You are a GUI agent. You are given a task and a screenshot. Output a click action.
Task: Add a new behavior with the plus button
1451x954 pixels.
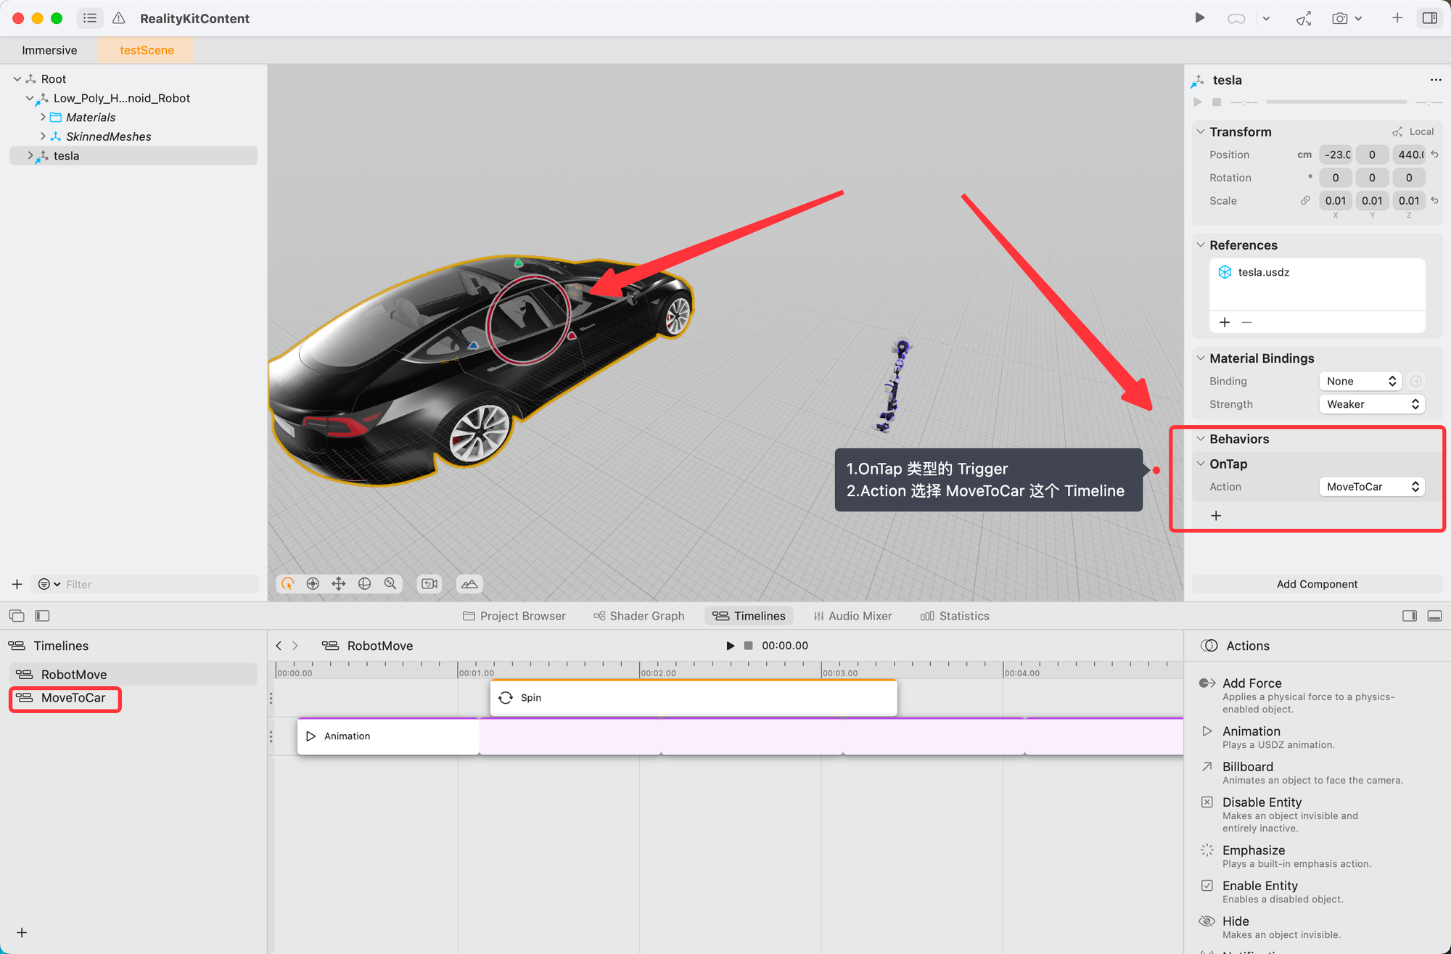[1216, 516]
